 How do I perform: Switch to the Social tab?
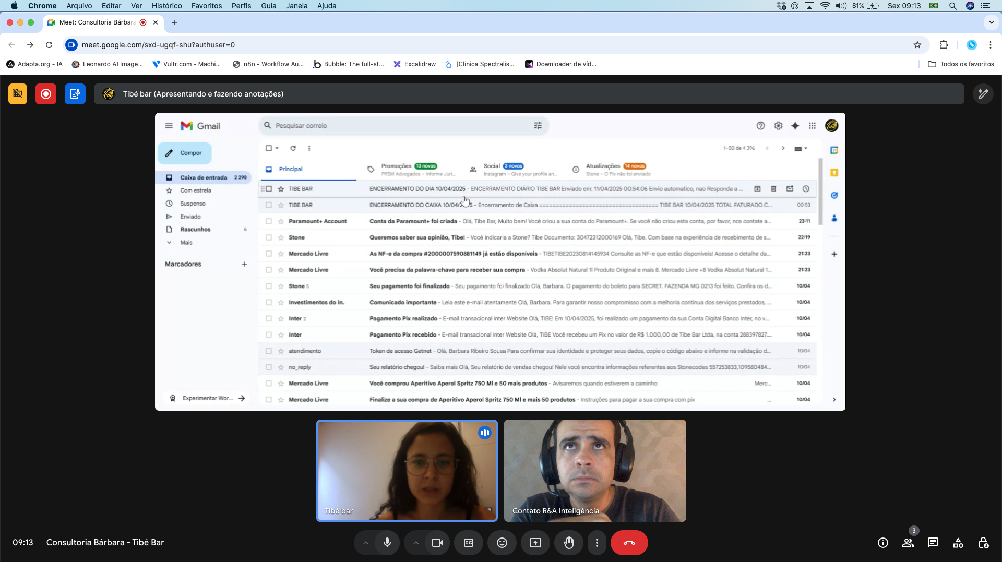[515, 169]
